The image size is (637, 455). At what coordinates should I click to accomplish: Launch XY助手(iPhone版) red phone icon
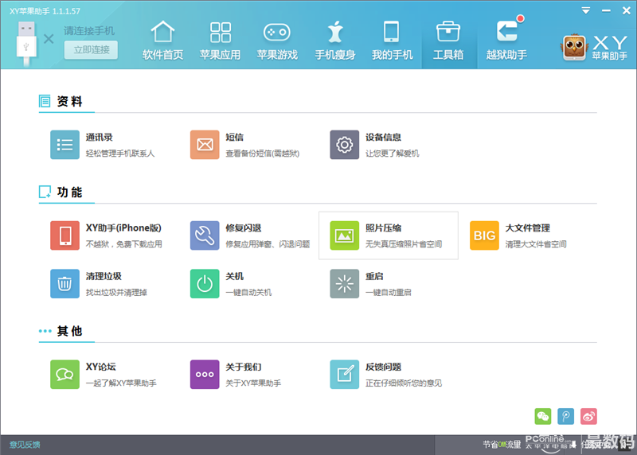pos(64,235)
